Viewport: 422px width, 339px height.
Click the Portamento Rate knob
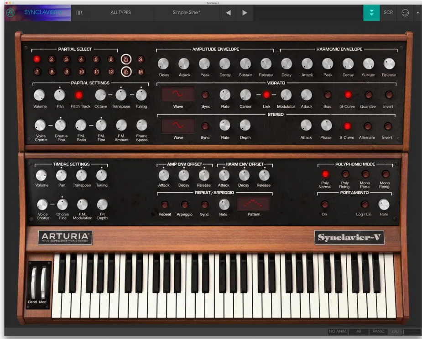point(384,205)
